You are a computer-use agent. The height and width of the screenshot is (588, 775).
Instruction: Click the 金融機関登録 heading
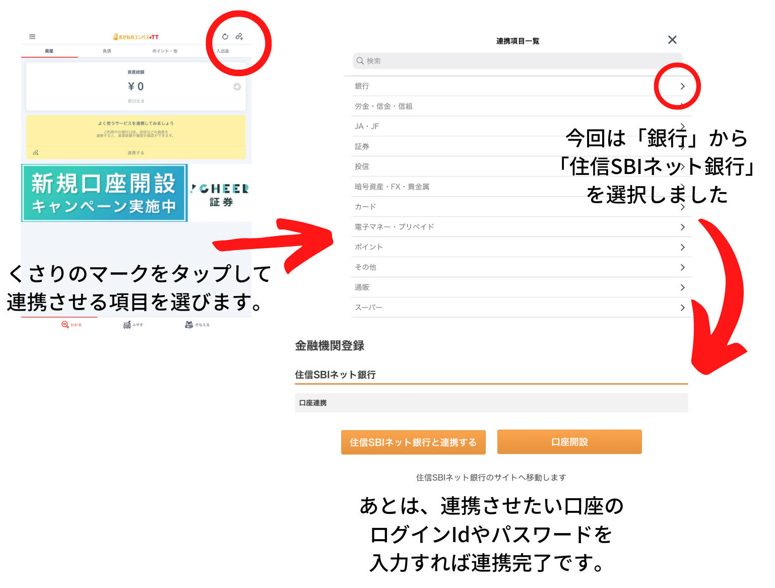click(330, 345)
